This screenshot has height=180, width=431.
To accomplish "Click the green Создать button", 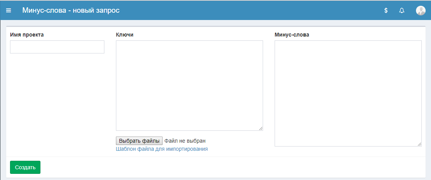I will point(25,167).
